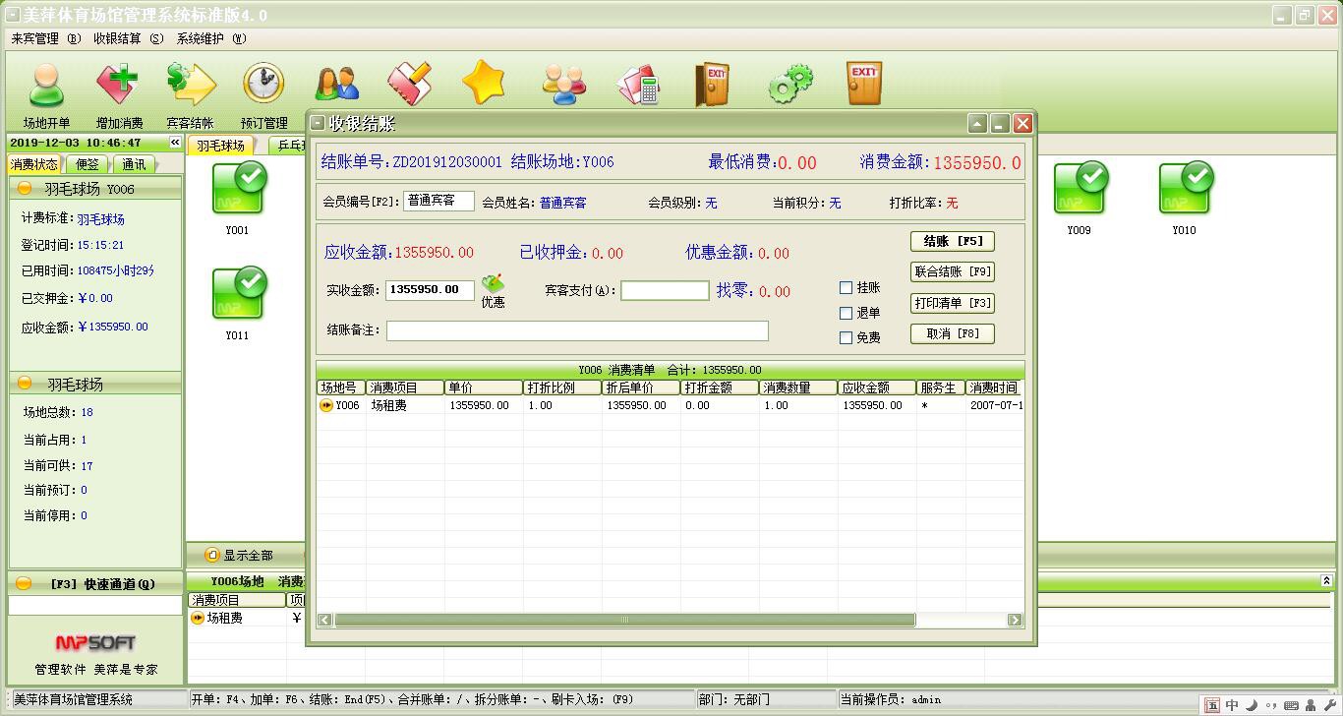This screenshot has width=1343, height=716.
Task: Click the 优惠 discount icon
Action: point(493,284)
